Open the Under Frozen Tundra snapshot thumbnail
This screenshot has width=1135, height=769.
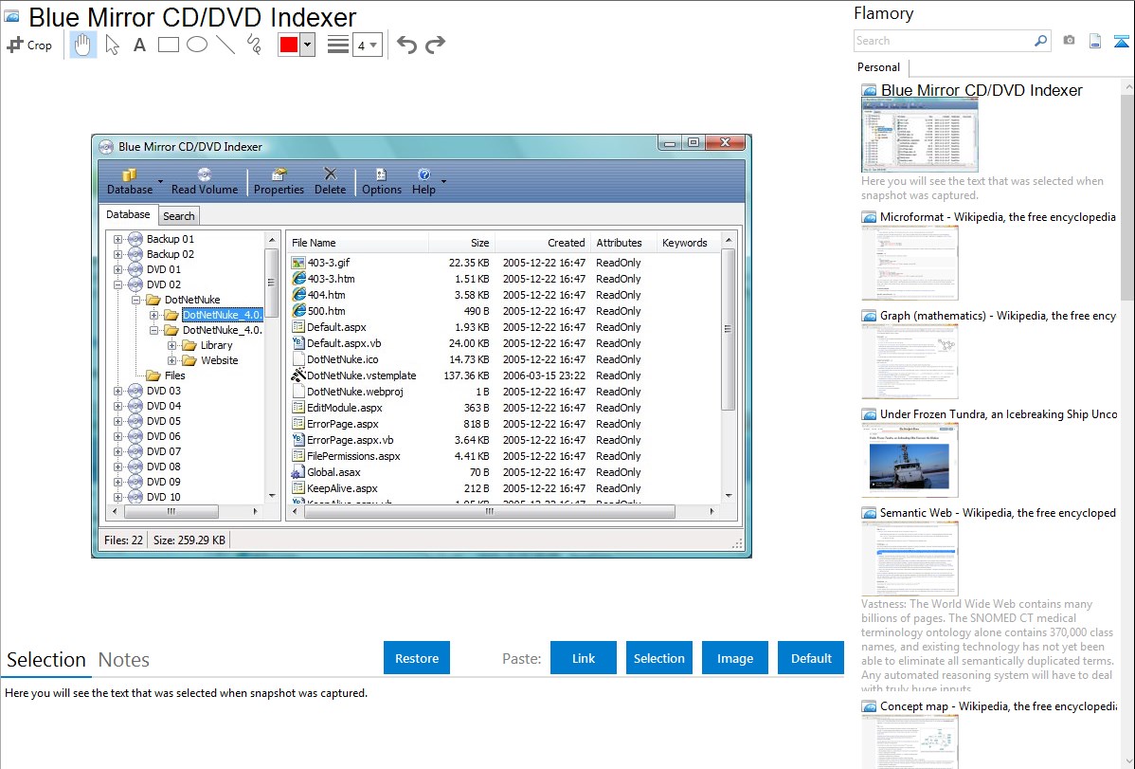pos(910,460)
